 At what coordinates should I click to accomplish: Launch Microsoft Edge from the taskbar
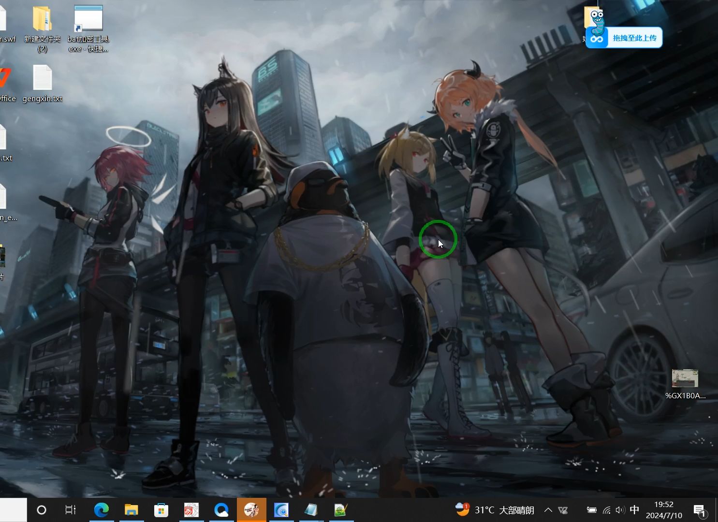click(x=102, y=510)
